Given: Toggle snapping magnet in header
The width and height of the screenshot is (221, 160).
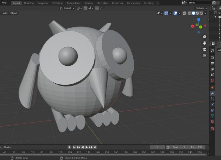Looking at the screenshot, I should (86, 8).
